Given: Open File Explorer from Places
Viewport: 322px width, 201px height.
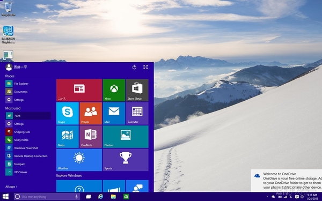Looking at the screenshot, I should (28, 84).
